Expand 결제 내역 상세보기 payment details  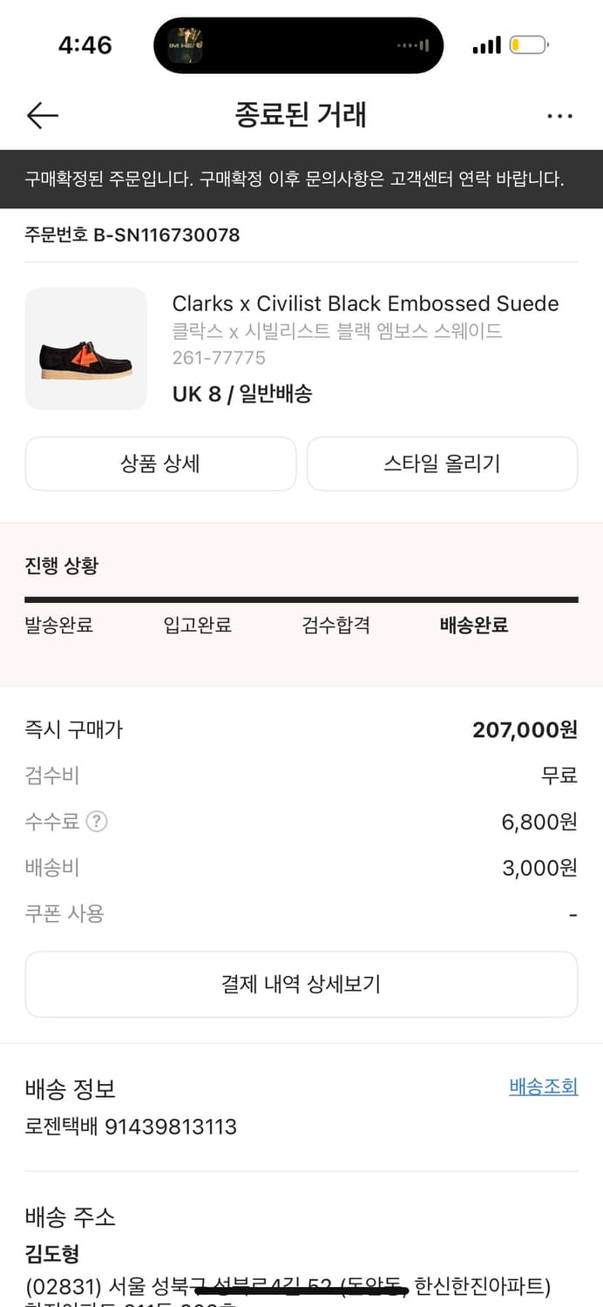[301, 985]
